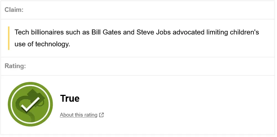This screenshot has width=277, height=137.
Task: Click the yellow bar beside the claim
Action: pyautogui.click(x=9, y=38)
